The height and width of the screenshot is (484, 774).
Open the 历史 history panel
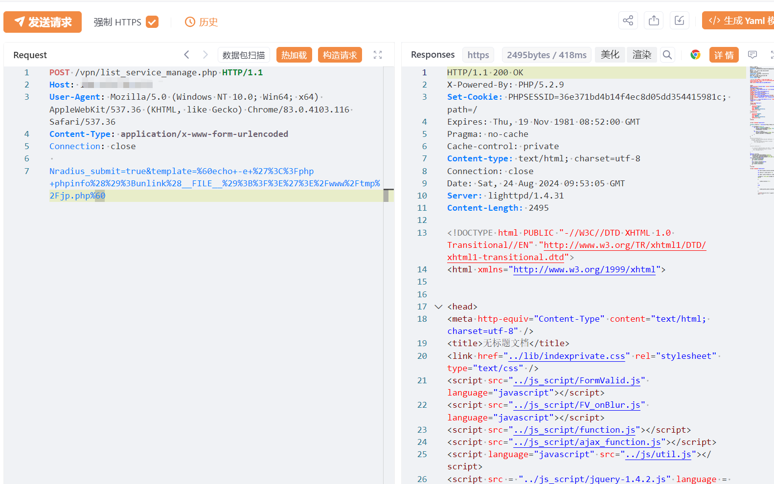click(x=201, y=22)
